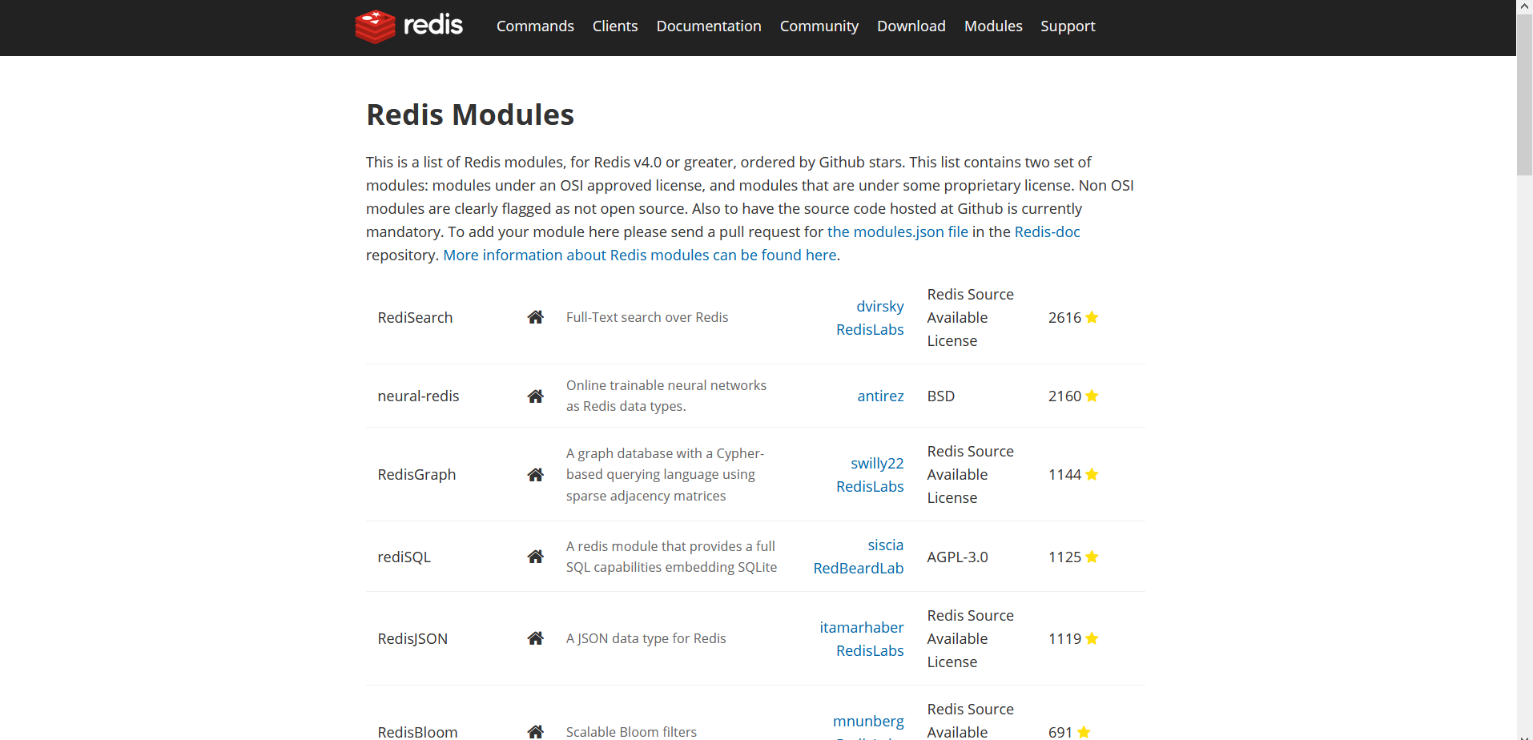Open the Download nav item
Image resolution: width=1533 pixels, height=740 pixels.
(911, 26)
